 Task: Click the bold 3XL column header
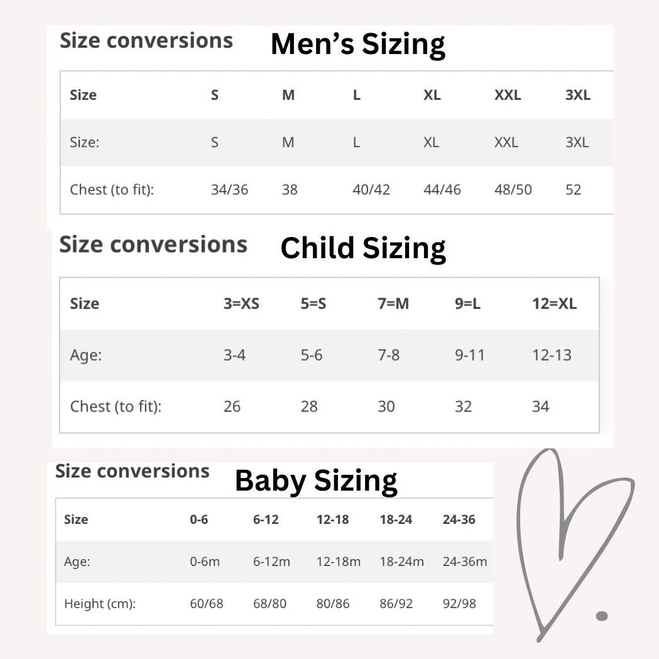pyautogui.click(x=578, y=95)
